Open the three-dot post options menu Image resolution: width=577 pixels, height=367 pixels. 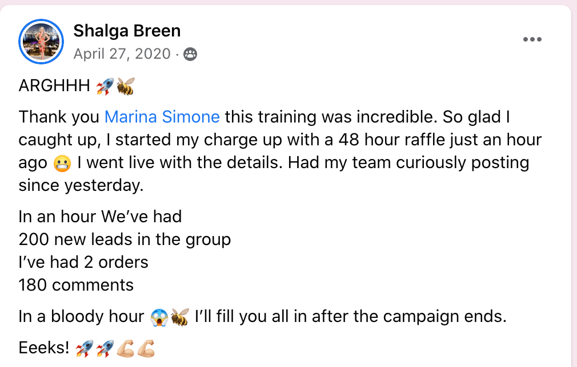coord(532,39)
